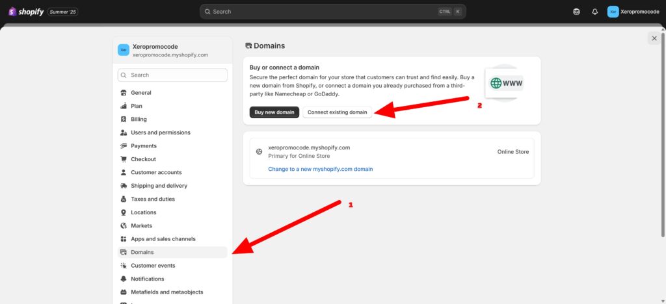Click the Locations pin icon
This screenshot has height=304, width=666.
coord(124,212)
